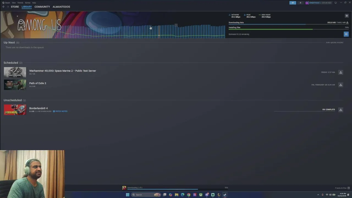352x198 pixels.
Task: Open Google Chrome from the taskbar
Action: [x=189, y=195]
